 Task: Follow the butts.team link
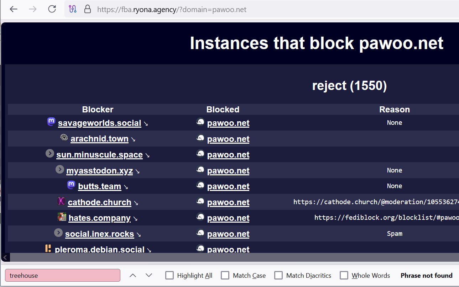click(x=100, y=186)
